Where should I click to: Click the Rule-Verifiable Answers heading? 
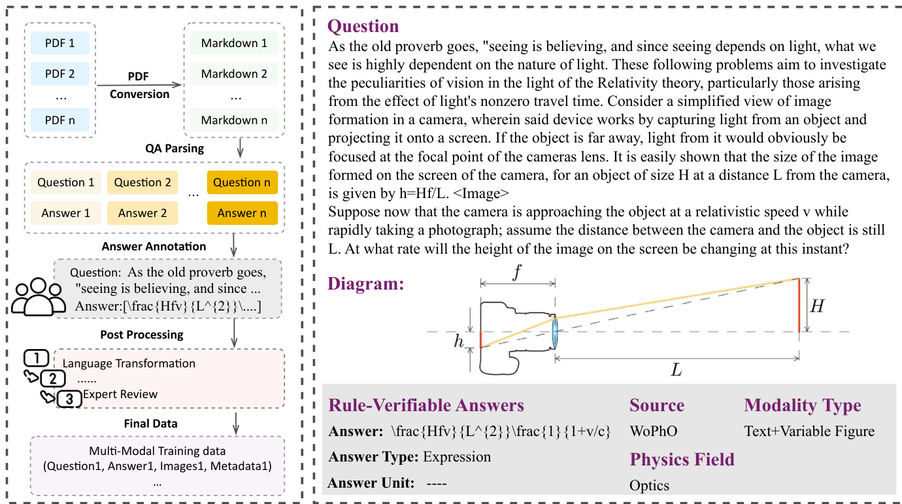click(x=426, y=405)
